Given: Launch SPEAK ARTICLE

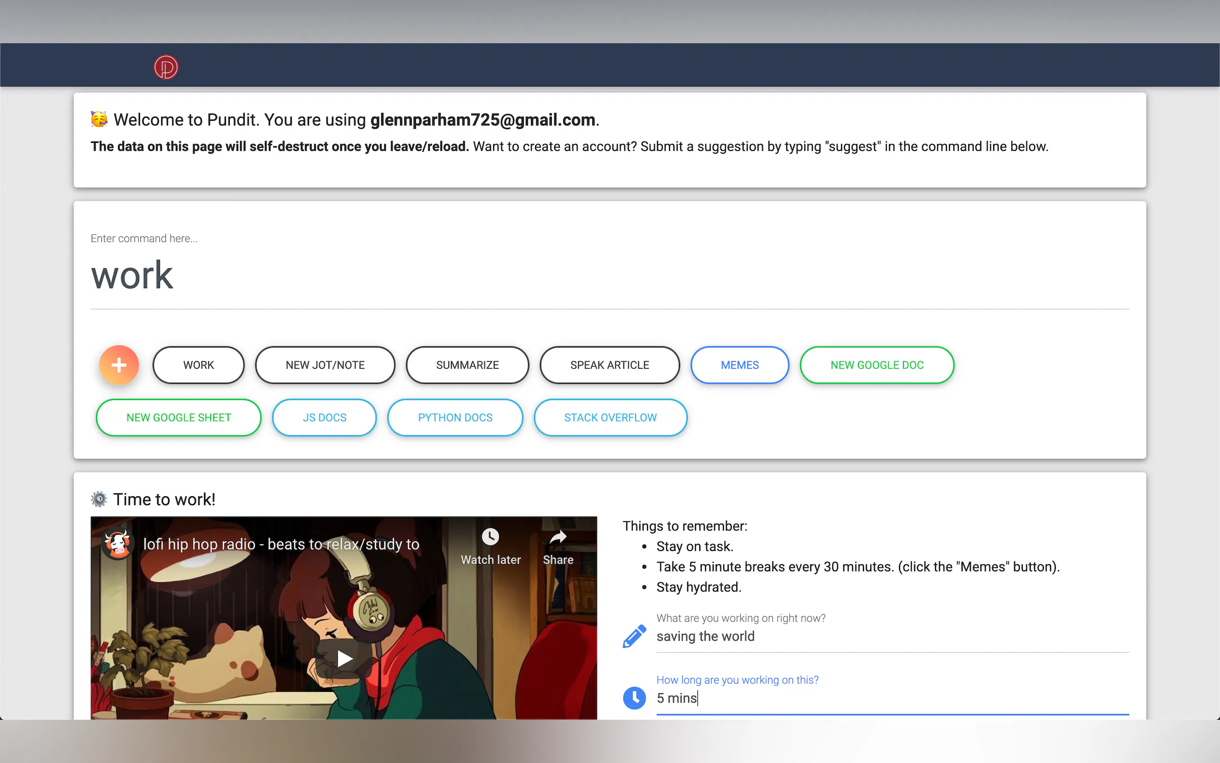Looking at the screenshot, I should coord(610,365).
